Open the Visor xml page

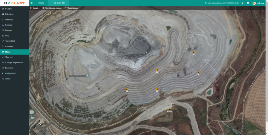pyautogui.click(x=9, y=57)
